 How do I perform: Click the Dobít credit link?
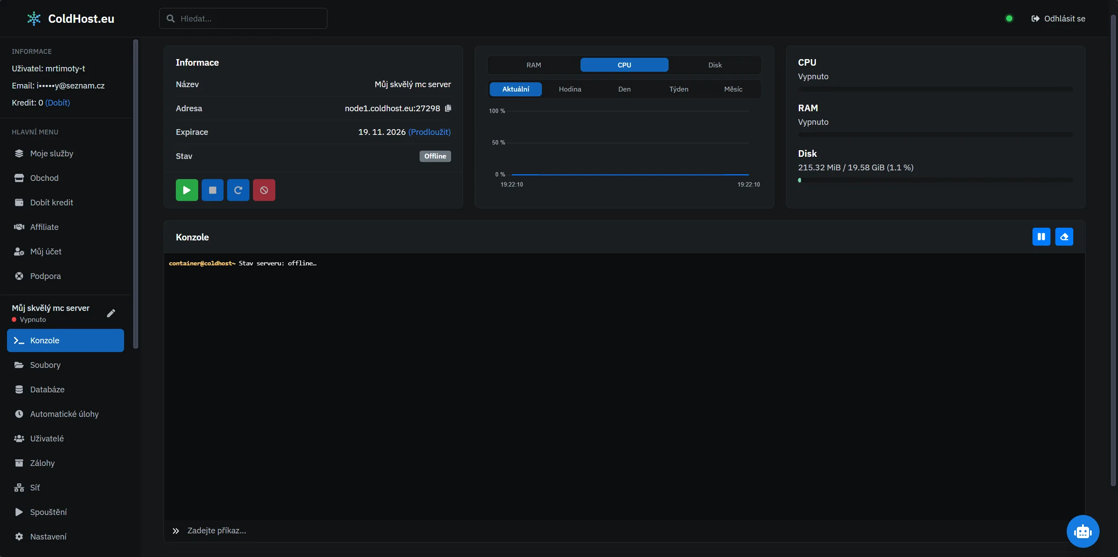click(57, 102)
